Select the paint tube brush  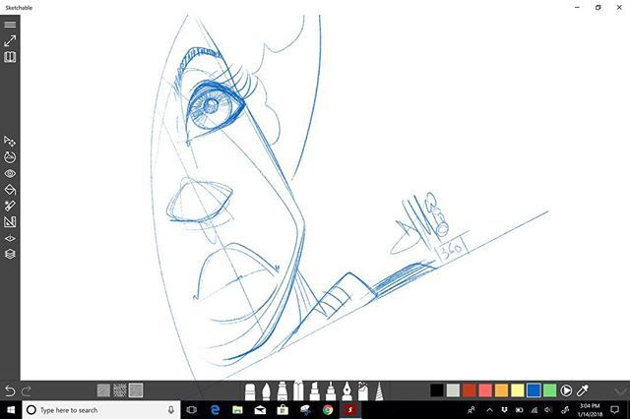[283, 391]
